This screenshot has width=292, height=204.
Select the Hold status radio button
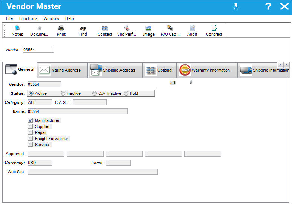tap(126, 93)
